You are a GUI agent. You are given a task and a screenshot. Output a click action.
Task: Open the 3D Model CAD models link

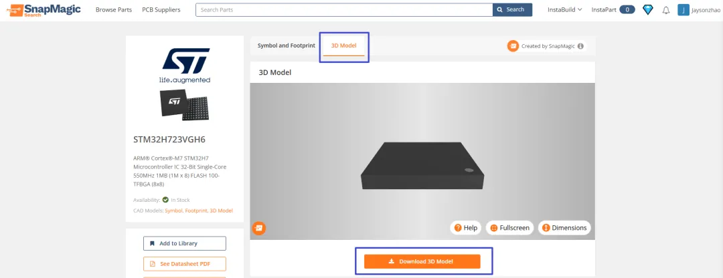click(222, 211)
